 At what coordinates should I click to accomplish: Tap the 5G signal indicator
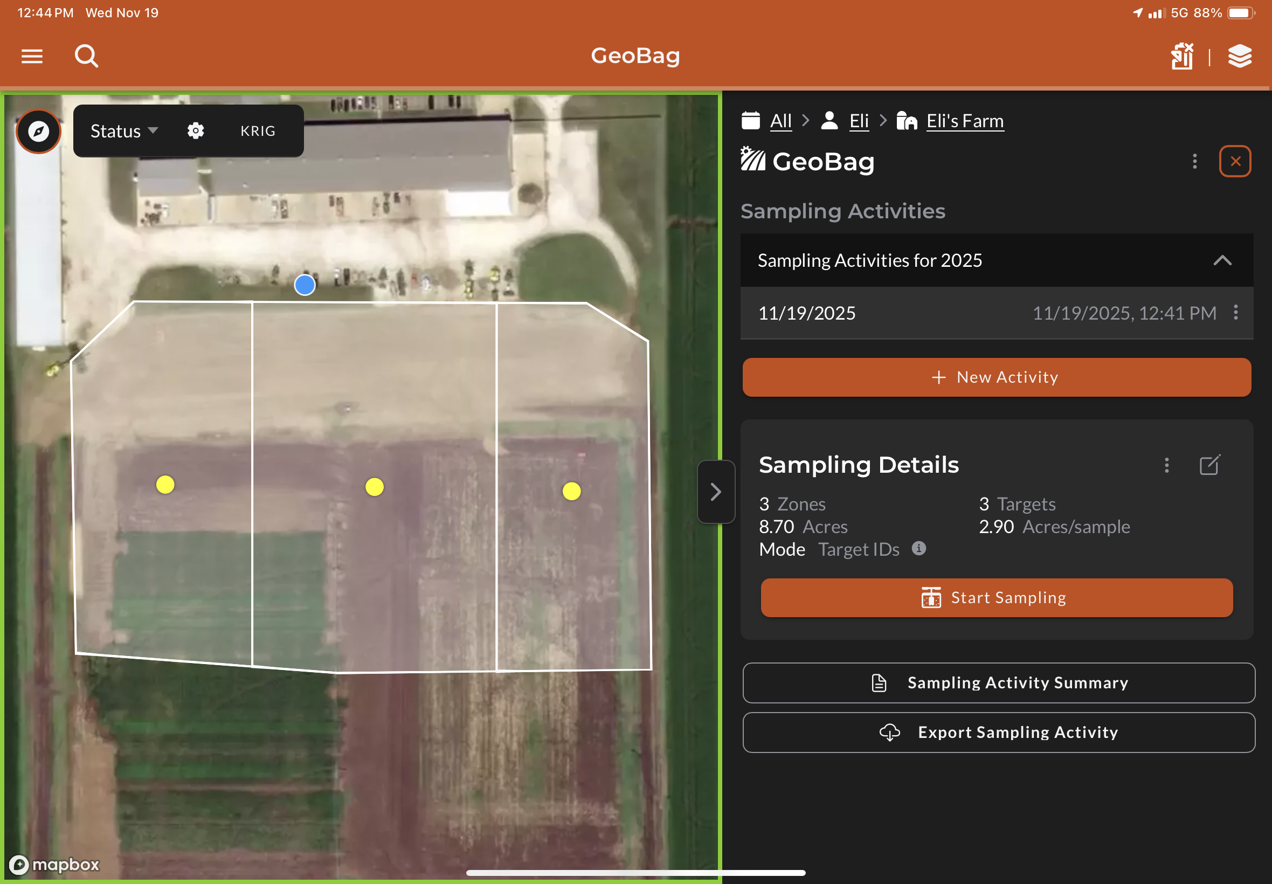click(1179, 13)
